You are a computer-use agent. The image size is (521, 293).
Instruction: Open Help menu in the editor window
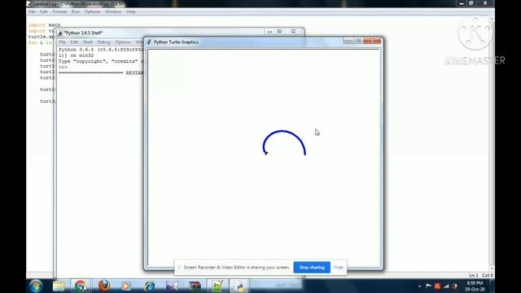[130, 11]
